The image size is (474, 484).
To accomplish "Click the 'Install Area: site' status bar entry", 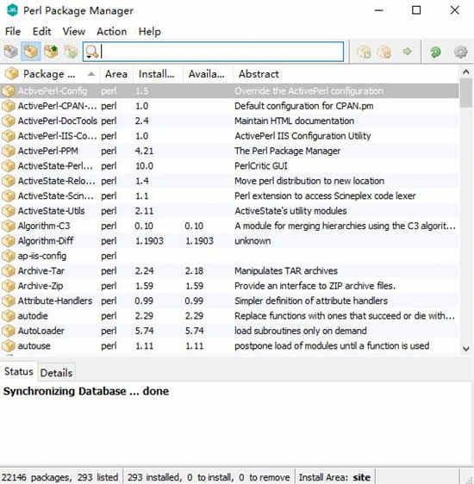I will pyautogui.click(x=334, y=477).
